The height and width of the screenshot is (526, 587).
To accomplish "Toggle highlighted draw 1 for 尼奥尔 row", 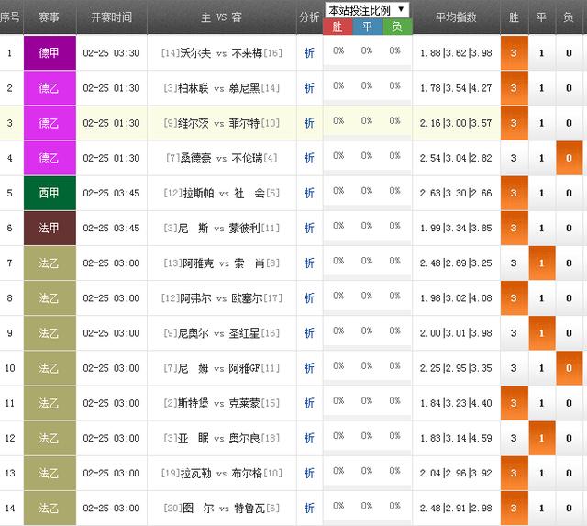I will (x=541, y=333).
